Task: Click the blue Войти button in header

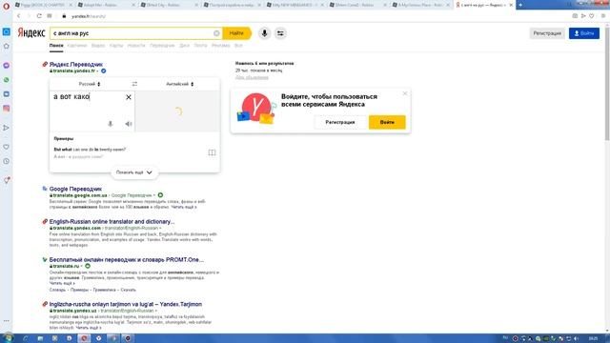Action: pyautogui.click(x=584, y=33)
